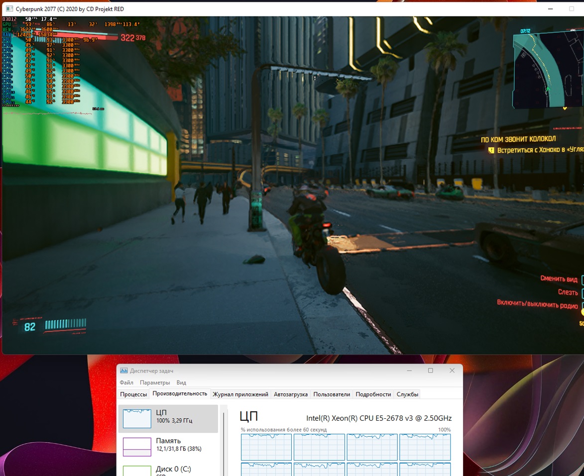The image size is (584, 476).
Task: Click the top-right CPU core usage graph in the first row
Action: tap(425, 447)
